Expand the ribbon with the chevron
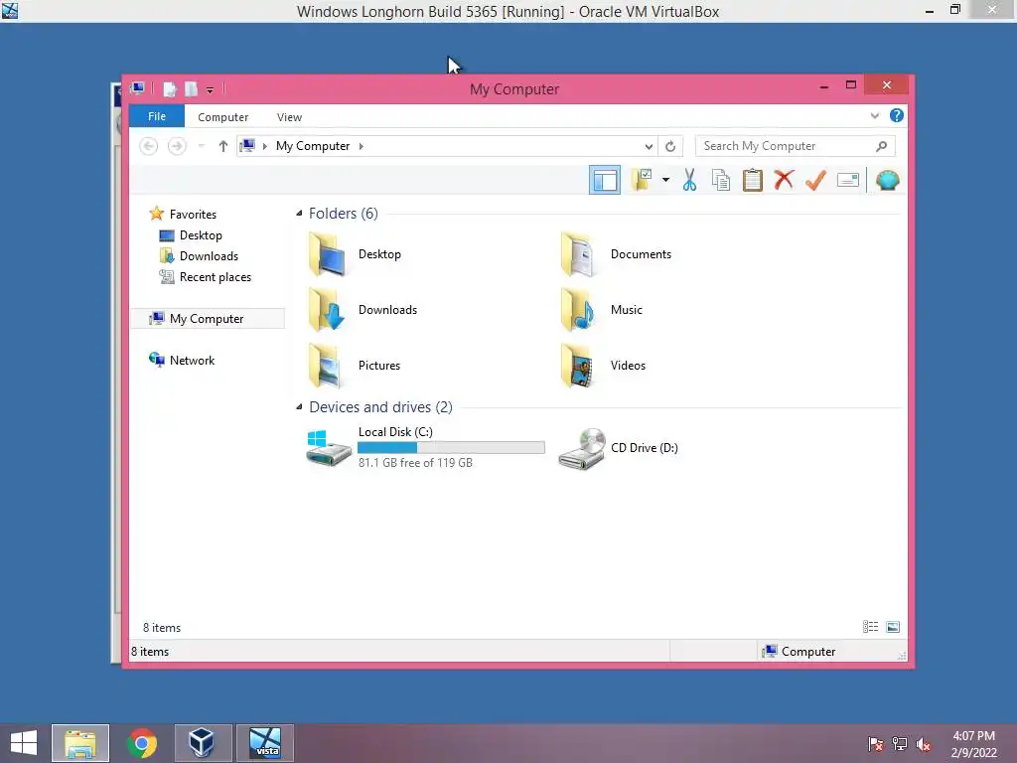The width and height of the screenshot is (1017, 763). tap(874, 116)
